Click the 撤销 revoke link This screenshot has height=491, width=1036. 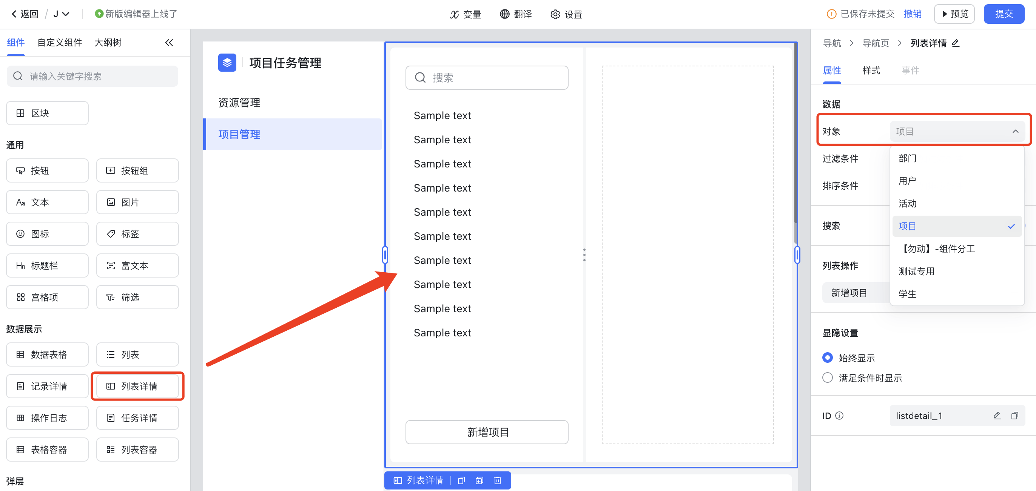[x=913, y=14]
